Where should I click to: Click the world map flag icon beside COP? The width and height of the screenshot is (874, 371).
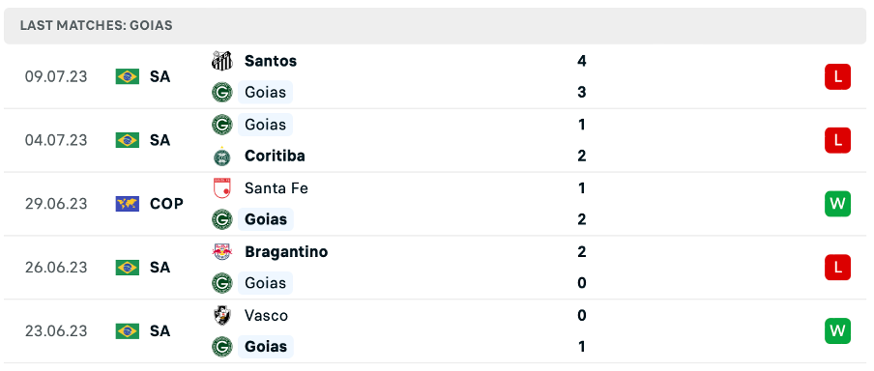click(127, 204)
